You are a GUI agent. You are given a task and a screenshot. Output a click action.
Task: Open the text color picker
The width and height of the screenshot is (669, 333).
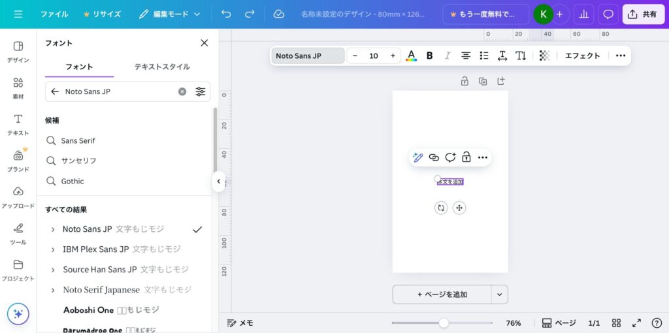pos(411,55)
